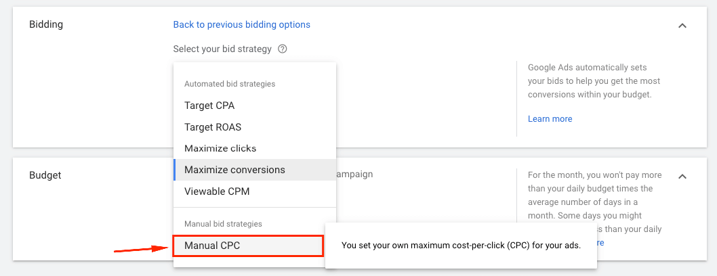Image resolution: width=717 pixels, height=276 pixels.
Task: Click the 'Select your bid strategy' label
Action: point(222,49)
